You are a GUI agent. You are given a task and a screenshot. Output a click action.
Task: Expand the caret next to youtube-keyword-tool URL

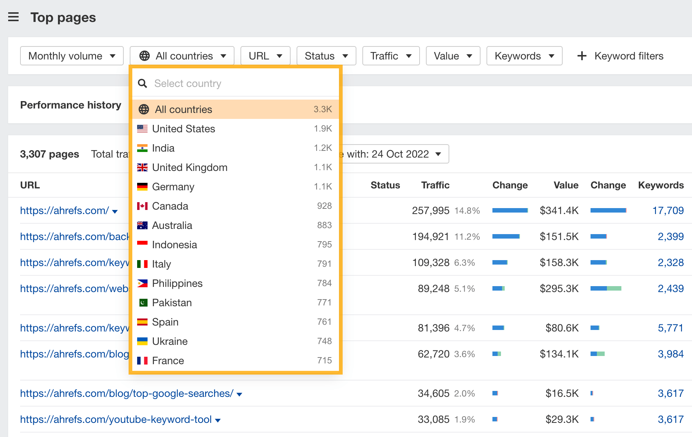[x=217, y=420]
